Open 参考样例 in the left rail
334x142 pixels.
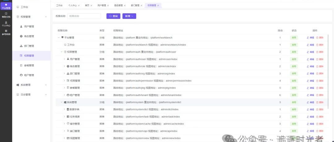[x=6, y=32]
